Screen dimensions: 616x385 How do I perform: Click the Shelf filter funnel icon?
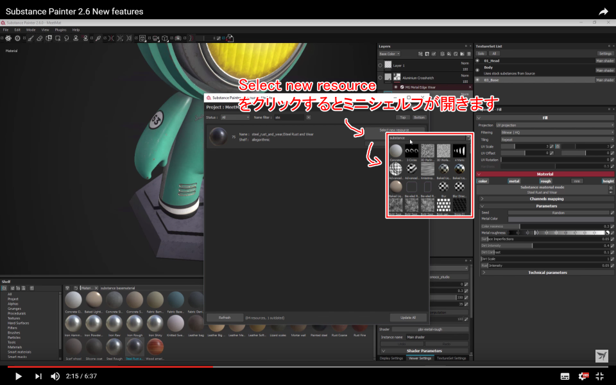coord(67,288)
